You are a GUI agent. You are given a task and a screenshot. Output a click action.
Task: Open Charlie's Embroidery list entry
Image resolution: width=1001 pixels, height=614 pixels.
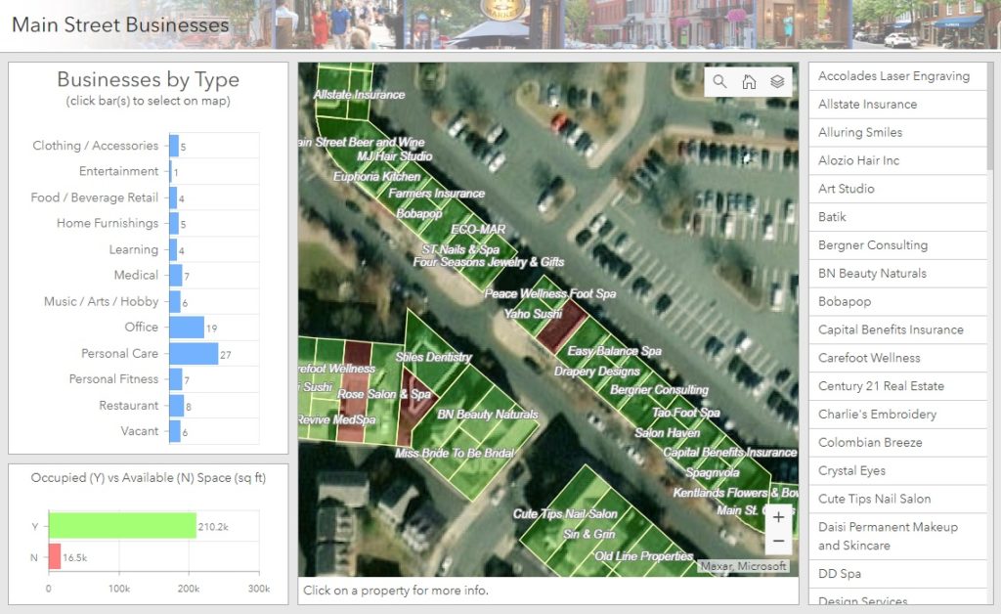tap(897, 415)
